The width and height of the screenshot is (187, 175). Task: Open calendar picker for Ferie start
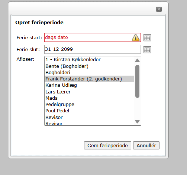pos(147,37)
